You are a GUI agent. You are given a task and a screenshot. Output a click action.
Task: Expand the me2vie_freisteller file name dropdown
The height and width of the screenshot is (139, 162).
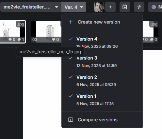click(31, 7)
